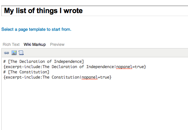Click the '#' before The Declaration of Independence
The height and width of the screenshot is (130, 188).
tap(5, 62)
